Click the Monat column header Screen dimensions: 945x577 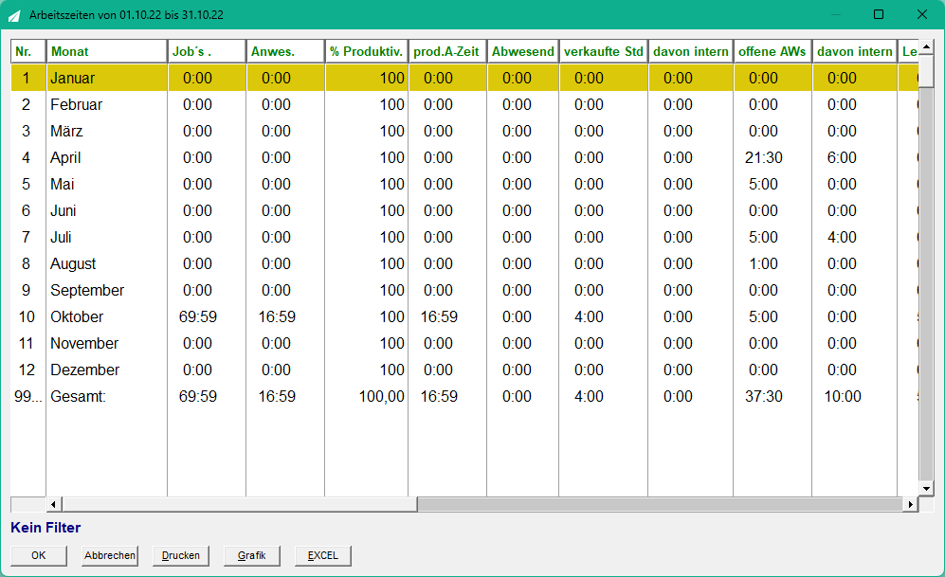pos(107,51)
